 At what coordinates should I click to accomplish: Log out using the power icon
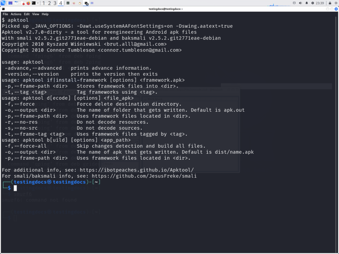[336, 3]
